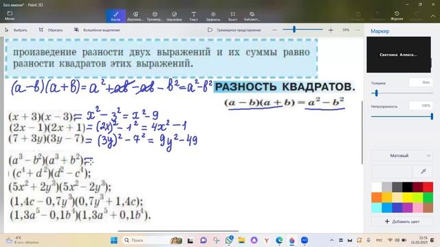The image size is (440, 247).
Task: Open the Эффекты effects panel
Action: pyautogui.click(x=213, y=16)
